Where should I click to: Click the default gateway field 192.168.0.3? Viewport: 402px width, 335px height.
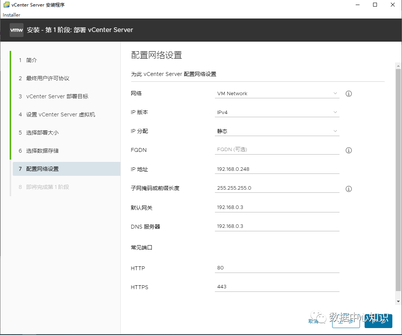tap(277, 207)
